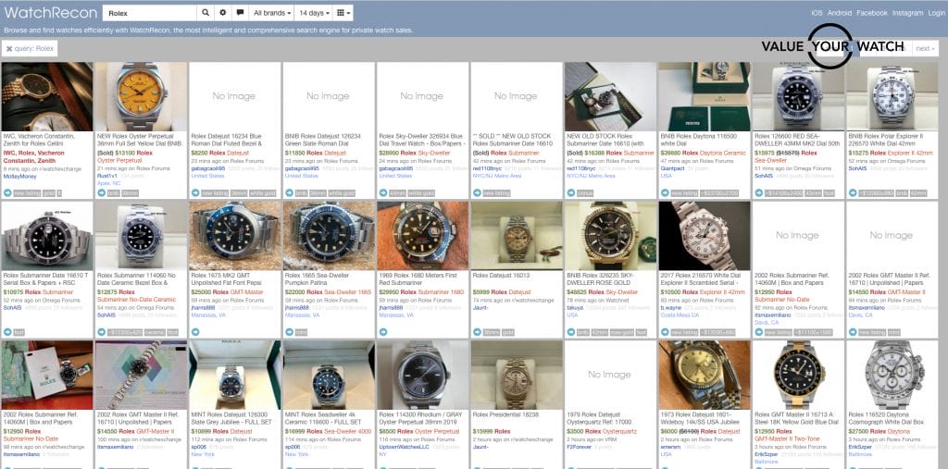
Task: Go to the 'next' results page
Action: pos(925,48)
